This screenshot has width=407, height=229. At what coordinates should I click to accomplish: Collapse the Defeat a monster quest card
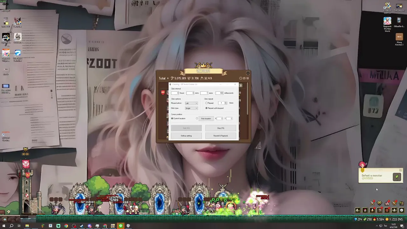point(401,170)
